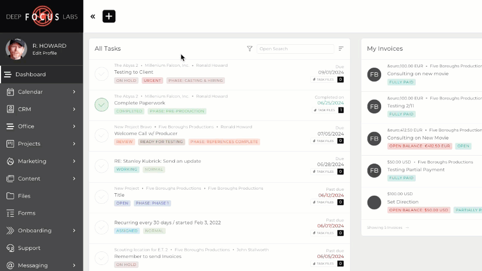Image resolution: width=482 pixels, height=271 pixels.
Task: Click the Content icon in sidebar
Action: click(10, 179)
